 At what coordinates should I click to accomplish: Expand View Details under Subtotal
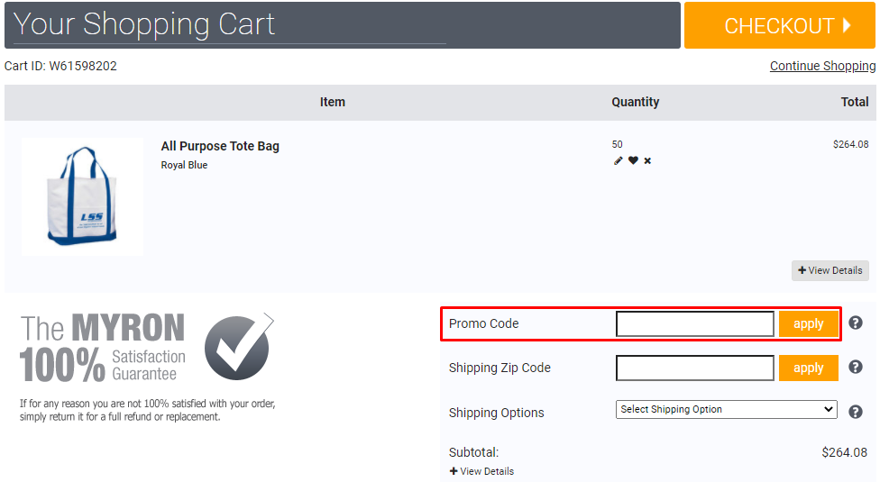coord(481,471)
